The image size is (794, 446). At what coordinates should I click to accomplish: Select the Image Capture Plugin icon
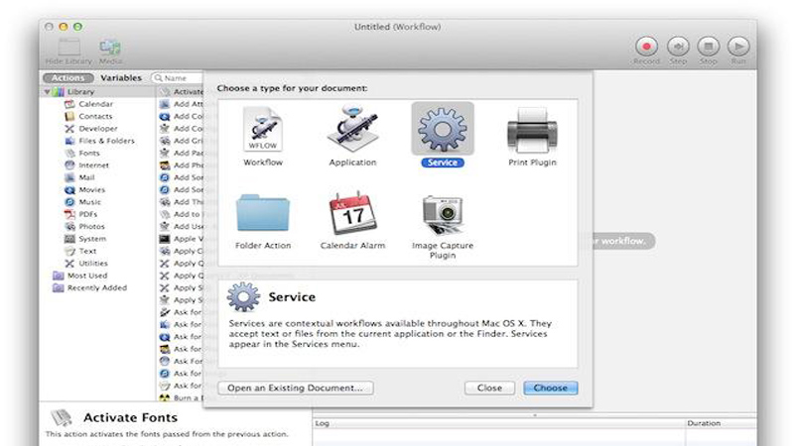tap(442, 213)
